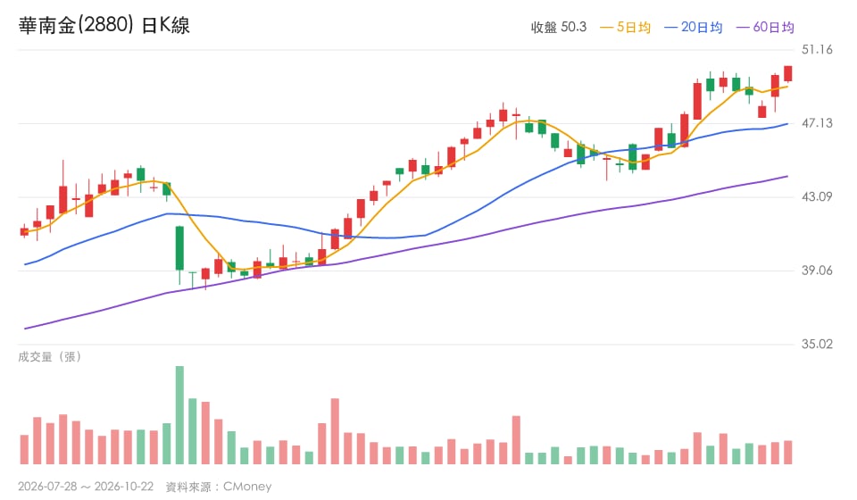Screen dimensions: 857x500
Task: Click the tallest green volume bar
Action: [179, 415]
